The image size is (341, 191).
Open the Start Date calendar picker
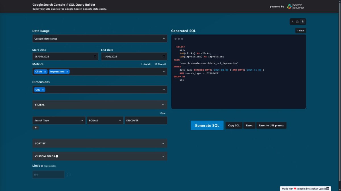(95, 57)
